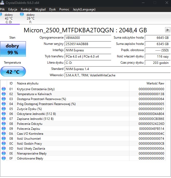This screenshot has height=178, width=171.
Task: Expand the Wygląd menu
Action: (40, 9)
